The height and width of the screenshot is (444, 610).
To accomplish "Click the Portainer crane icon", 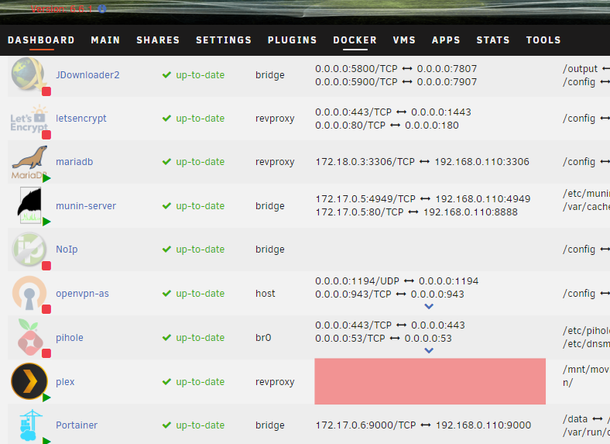I will tap(30, 425).
